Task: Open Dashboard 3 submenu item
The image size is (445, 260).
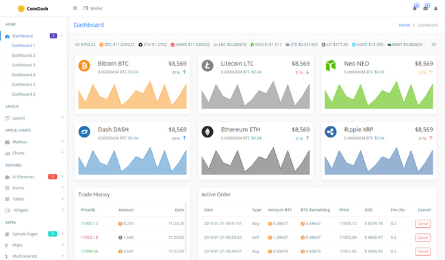Action: coord(23,65)
